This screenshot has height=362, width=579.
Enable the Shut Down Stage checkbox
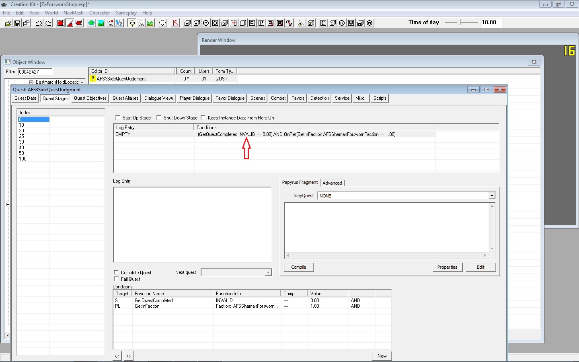pyautogui.click(x=159, y=117)
